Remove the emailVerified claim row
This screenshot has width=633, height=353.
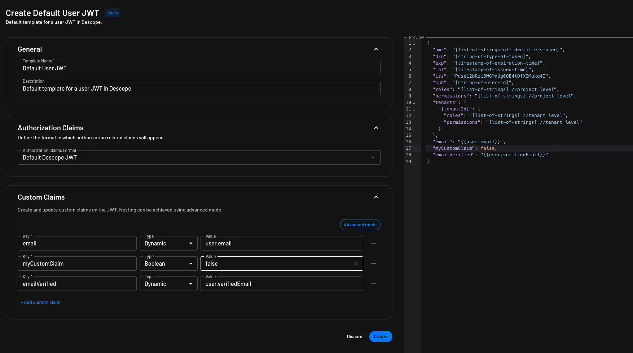(373, 284)
